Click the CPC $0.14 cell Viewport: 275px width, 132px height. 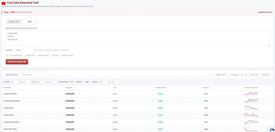click(115, 115)
